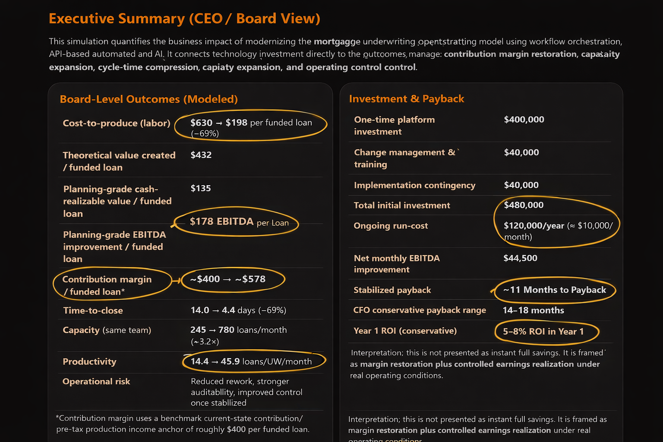Click the circled ~$400 → ~$578 value
Image resolution: width=663 pixels, height=442 pixels.
(x=228, y=279)
